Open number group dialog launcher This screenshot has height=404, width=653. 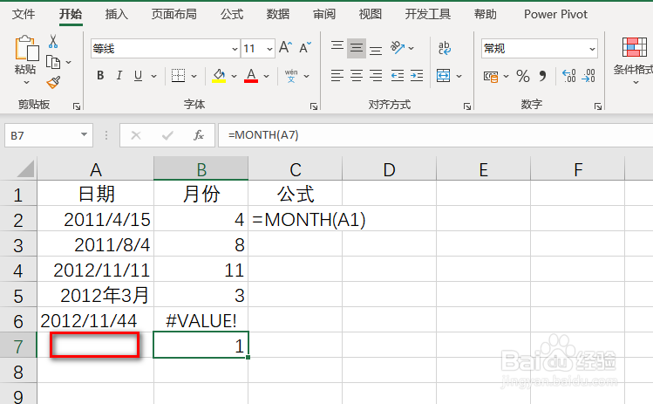click(x=597, y=106)
